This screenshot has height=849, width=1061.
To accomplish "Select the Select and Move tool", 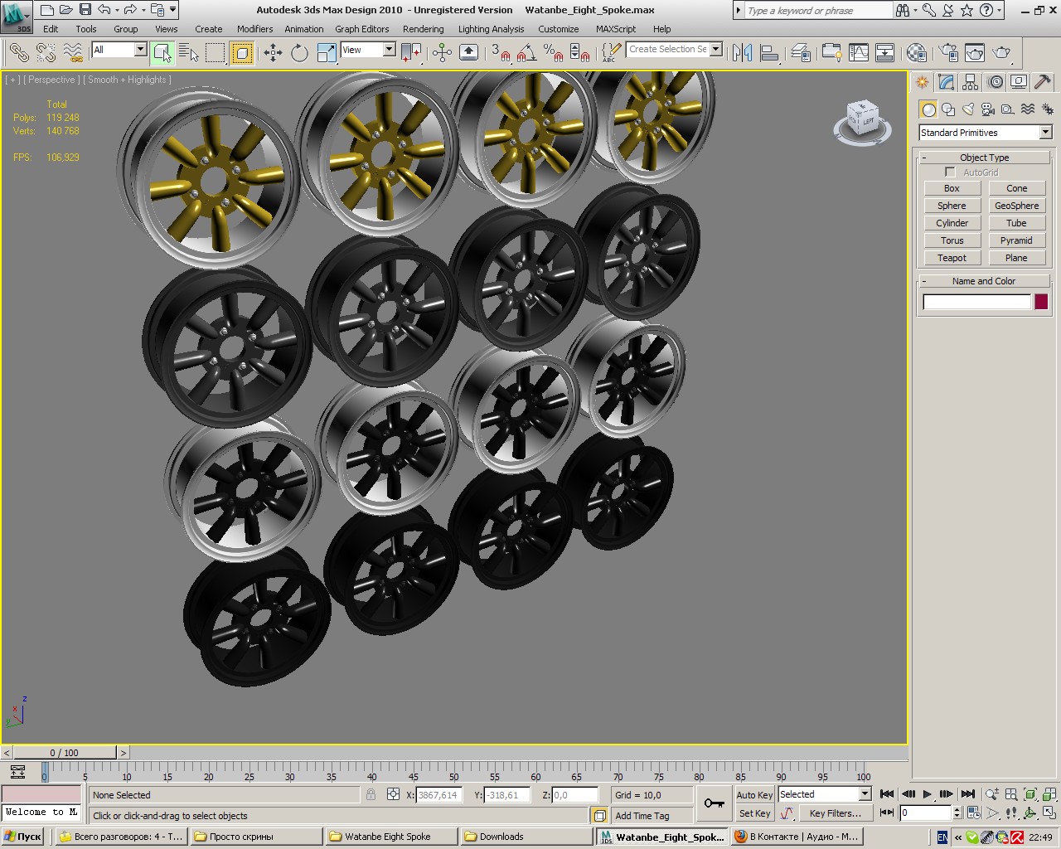I will (273, 53).
